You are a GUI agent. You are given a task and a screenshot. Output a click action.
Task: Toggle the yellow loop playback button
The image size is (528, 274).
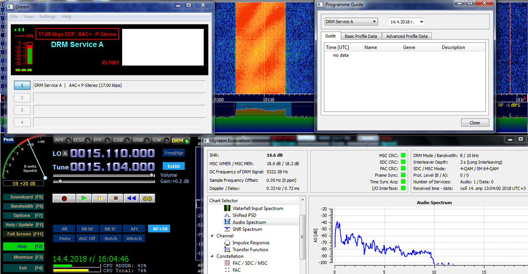(x=147, y=198)
